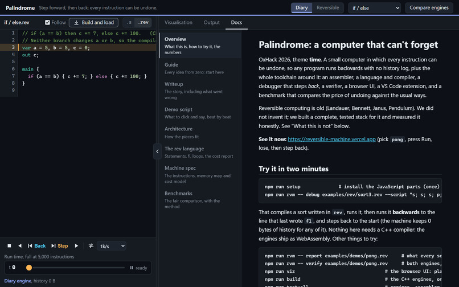Open the Demo script docs section
This screenshot has width=459, height=287.
coord(200,113)
